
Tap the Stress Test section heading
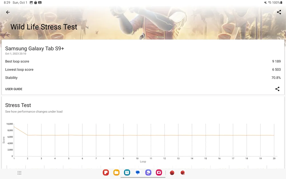(18, 105)
